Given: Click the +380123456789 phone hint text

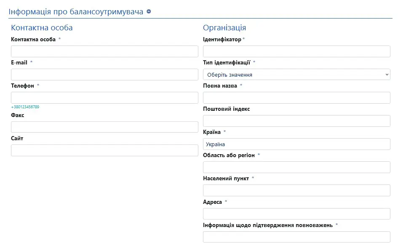Looking at the screenshot, I should pyautogui.click(x=25, y=107).
